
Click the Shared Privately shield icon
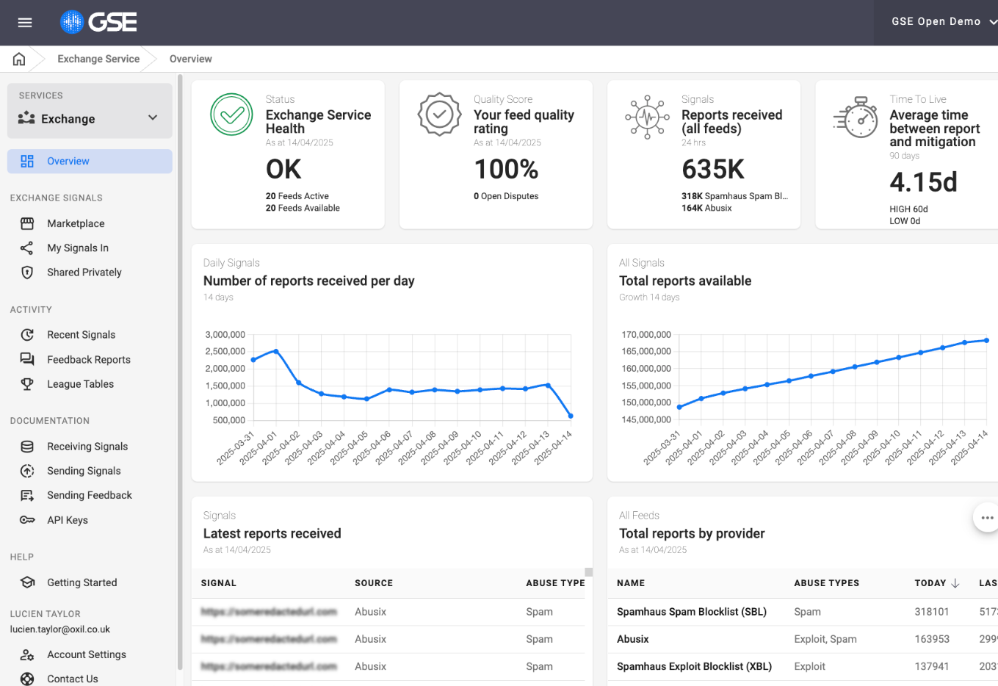(x=27, y=272)
